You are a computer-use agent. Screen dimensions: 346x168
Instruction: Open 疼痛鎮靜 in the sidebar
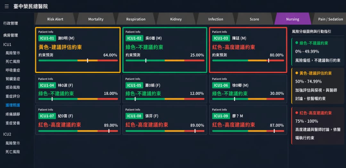(x=13, y=114)
